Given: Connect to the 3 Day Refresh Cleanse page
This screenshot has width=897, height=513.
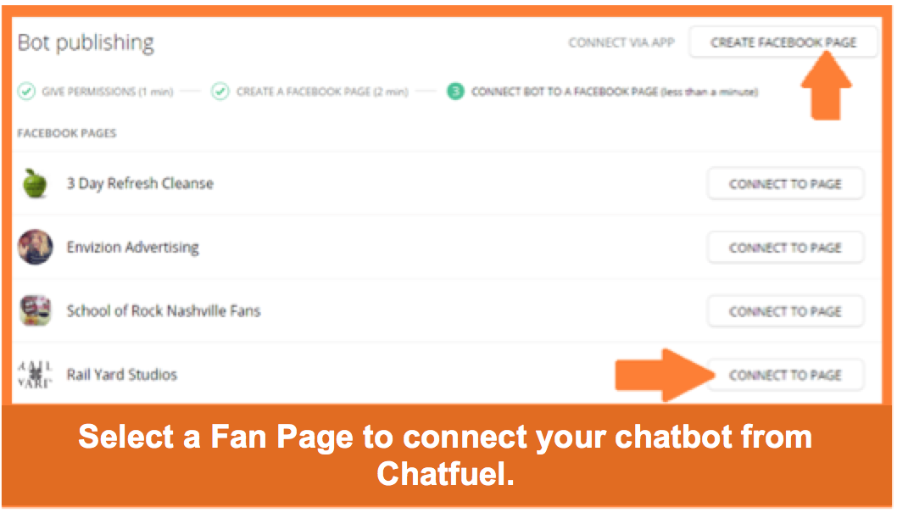Looking at the screenshot, I should (x=785, y=184).
